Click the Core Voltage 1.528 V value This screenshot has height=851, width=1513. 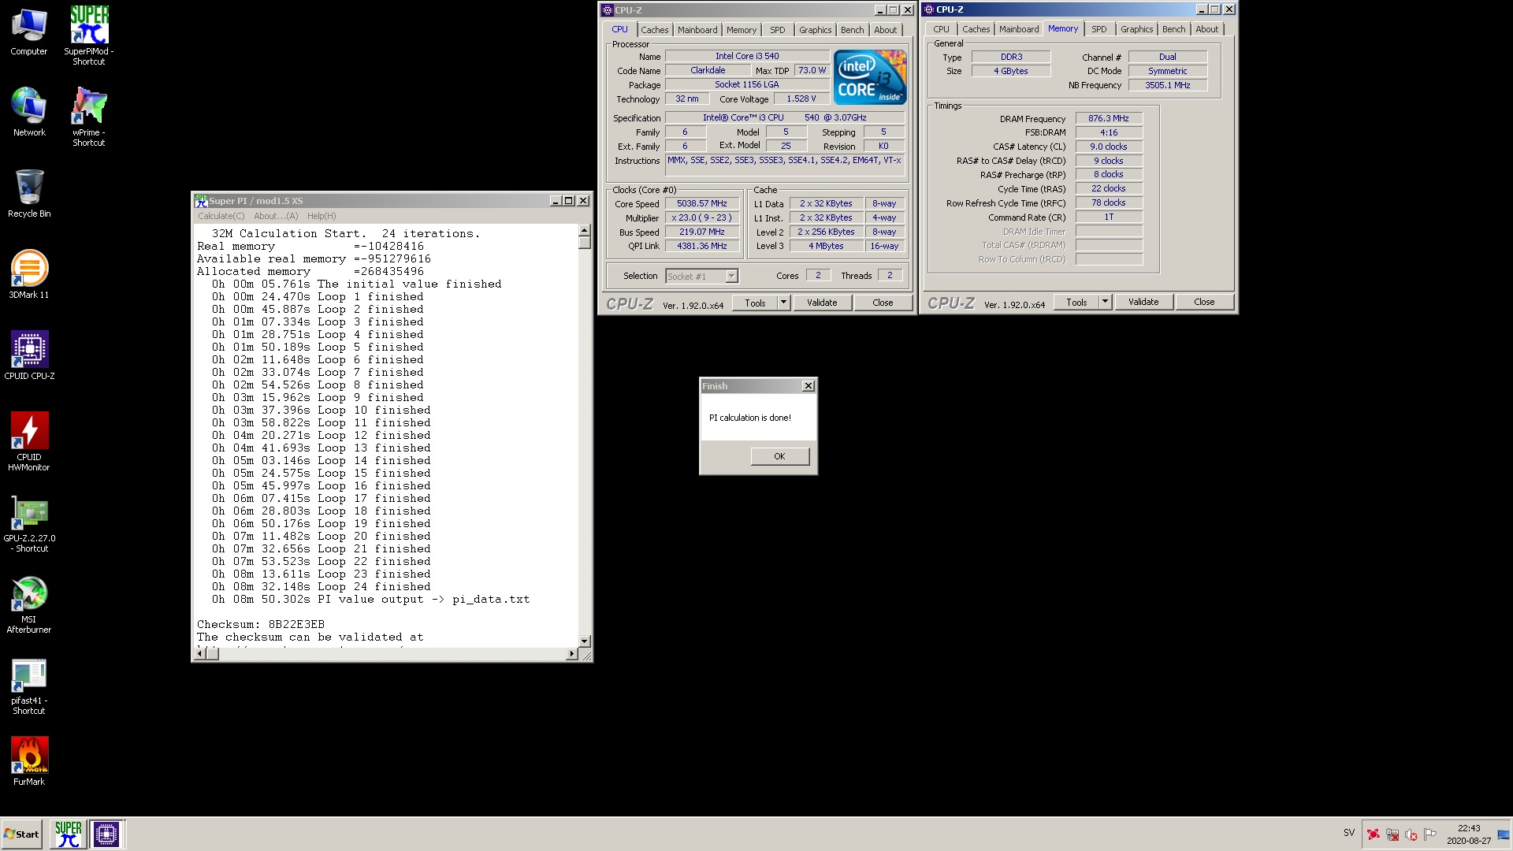point(801,98)
